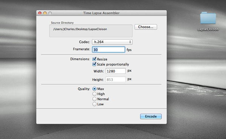Click the LapseCloison folder name label

208,29
